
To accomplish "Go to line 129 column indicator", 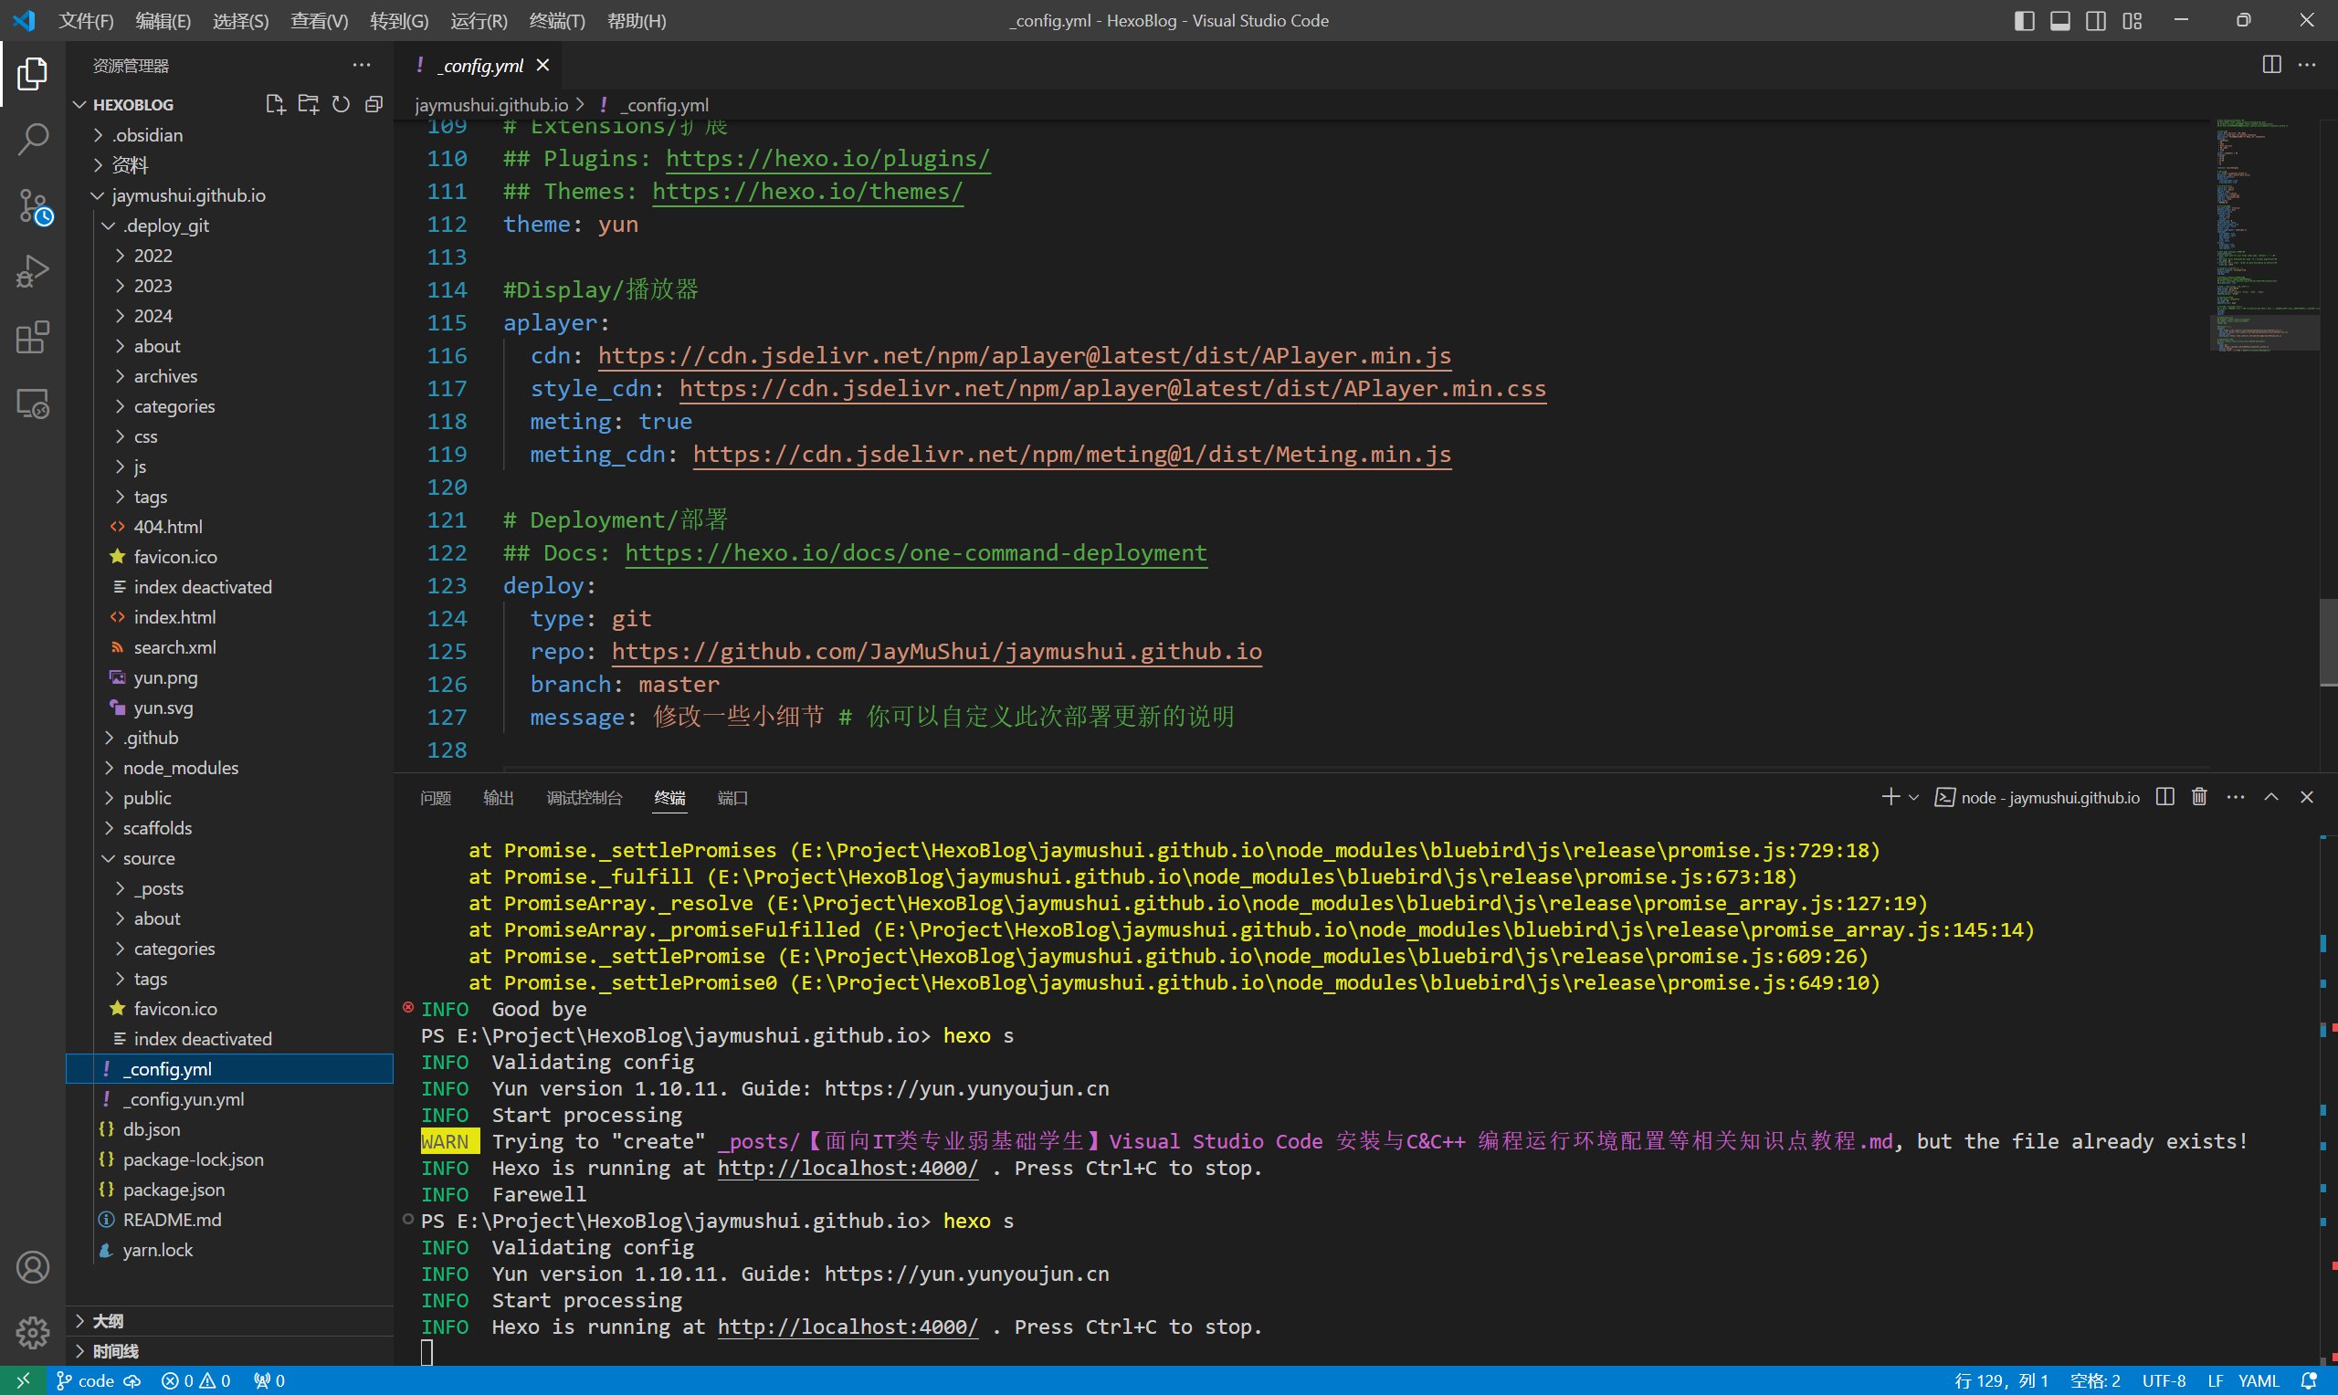I will point(2000,1381).
